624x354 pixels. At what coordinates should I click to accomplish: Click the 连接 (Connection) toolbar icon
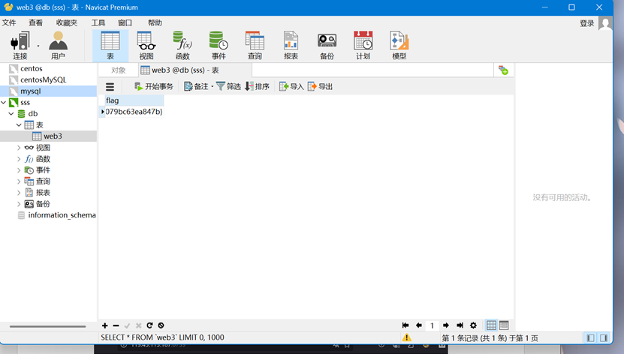[x=20, y=45]
